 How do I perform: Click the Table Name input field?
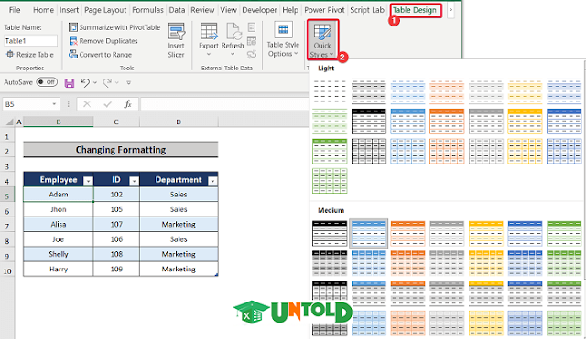[x=30, y=40]
